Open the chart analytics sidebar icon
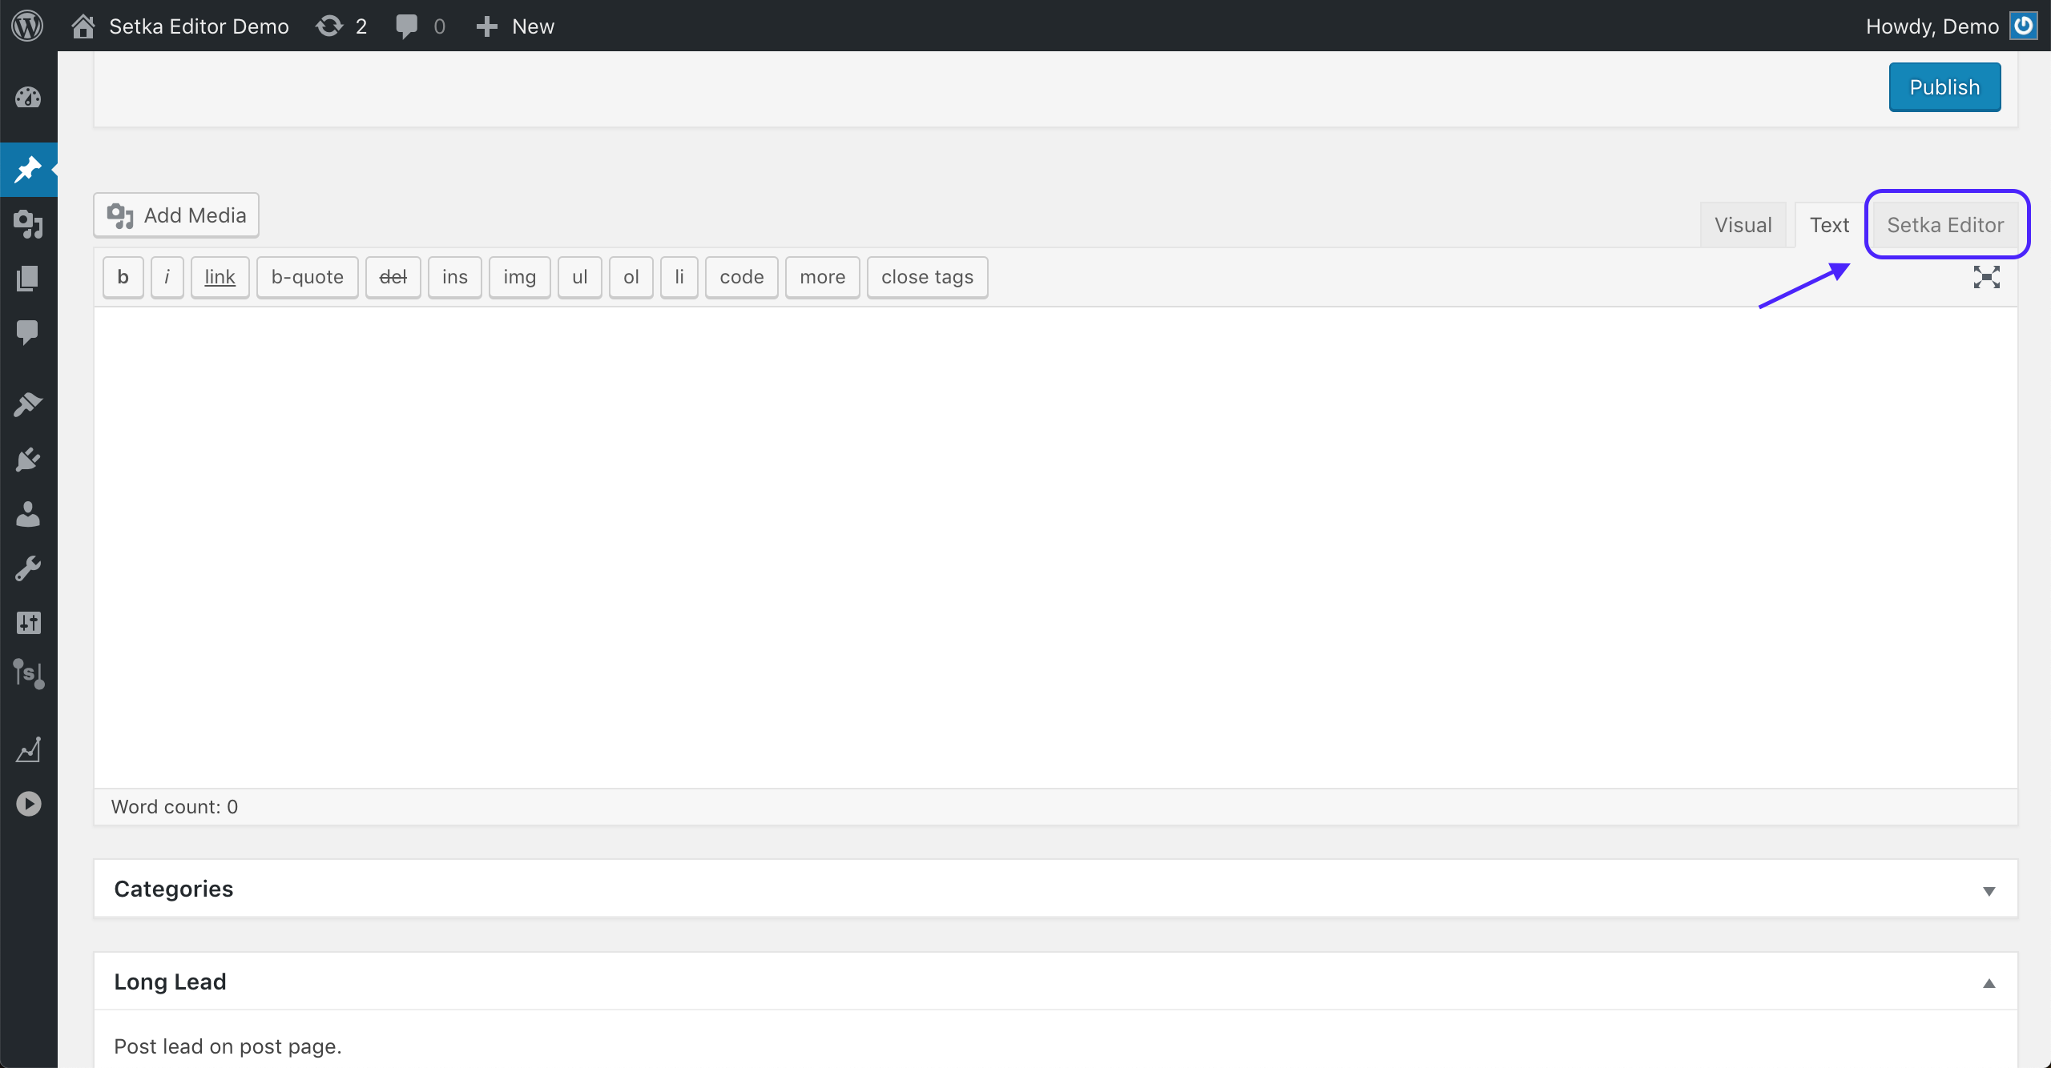This screenshot has height=1068, width=2051. [28, 749]
